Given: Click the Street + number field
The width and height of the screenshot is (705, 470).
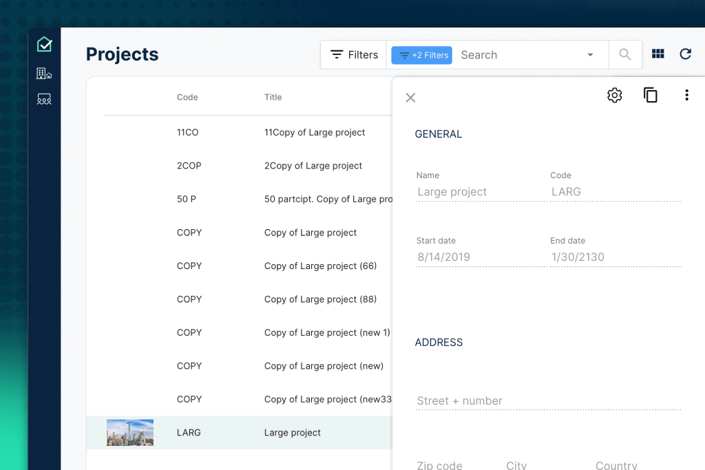Looking at the screenshot, I should click(x=547, y=400).
